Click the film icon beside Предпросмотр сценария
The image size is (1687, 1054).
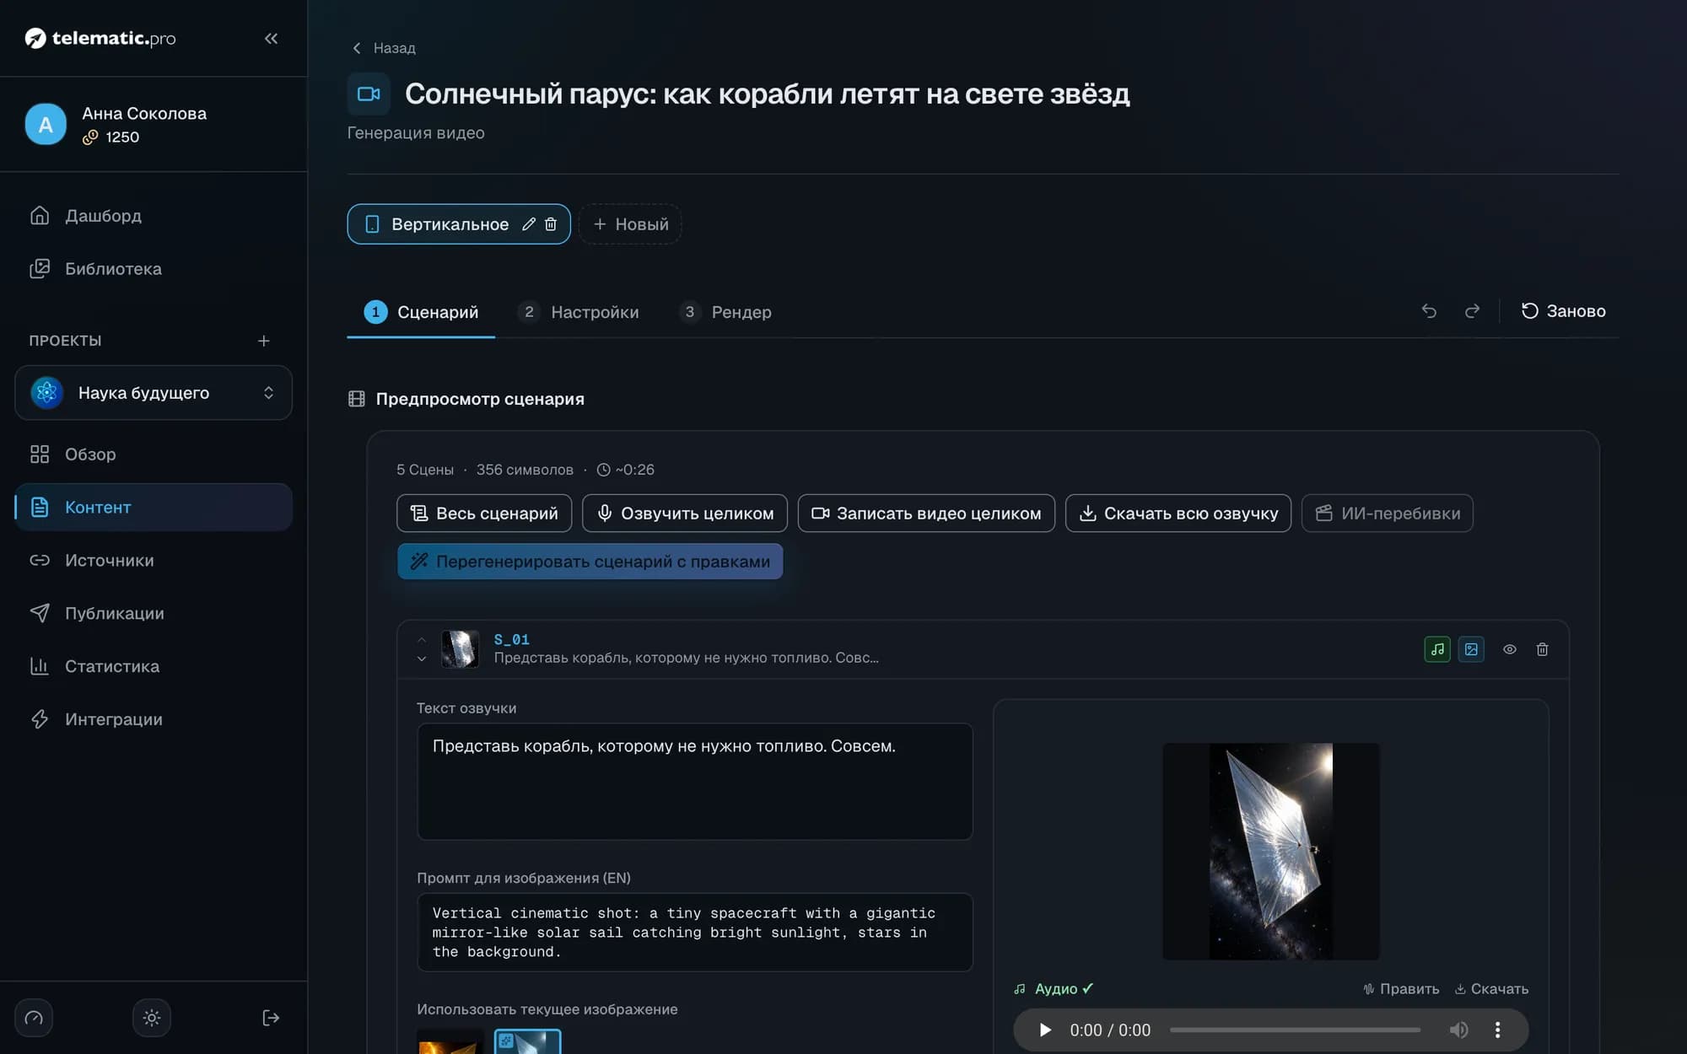coord(357,399)
